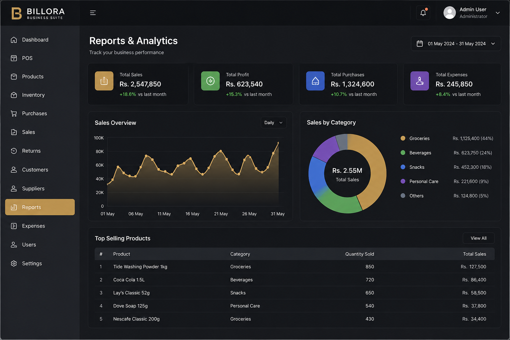Image resolution: width=510 pixels, height=340 pixels.
Task: Expand the Admin User account chevron
Action: point(498,13)
